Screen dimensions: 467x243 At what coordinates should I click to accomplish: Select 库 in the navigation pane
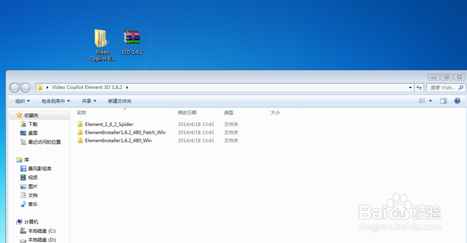pyautogui.click(x=27, y=160)
